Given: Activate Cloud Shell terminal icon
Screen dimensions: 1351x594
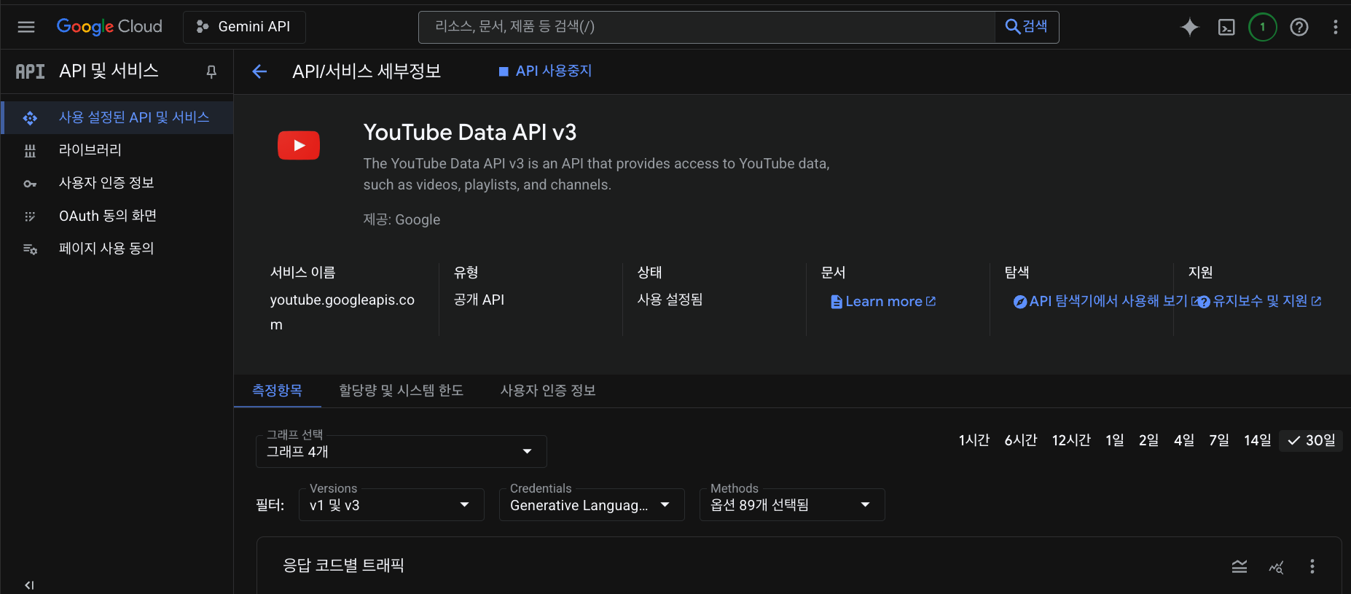Looking at the screenshot, I should (1226, 27).
